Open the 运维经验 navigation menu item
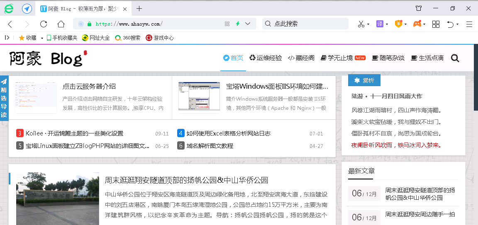The width and height of the screenshot is (478, 225). 266,58
